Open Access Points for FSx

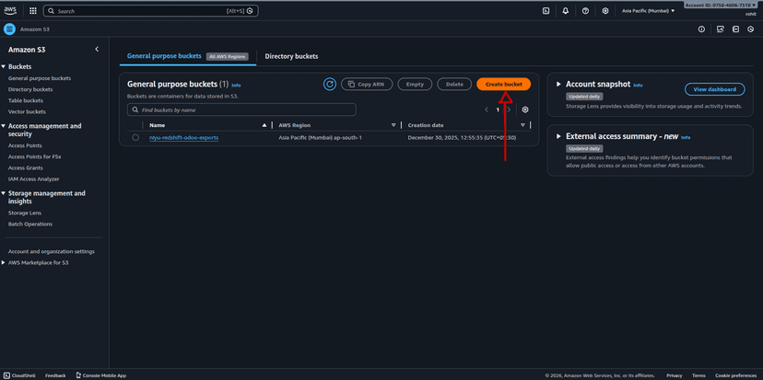(34, 157)
